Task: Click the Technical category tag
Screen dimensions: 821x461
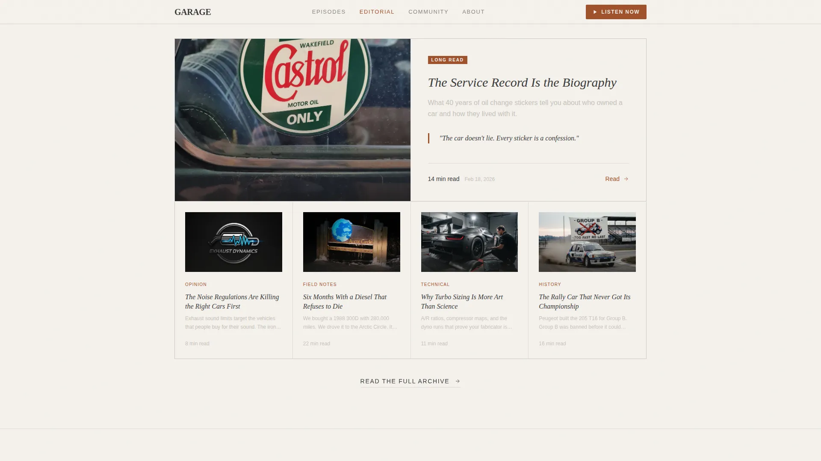Action: pos(435,284)
